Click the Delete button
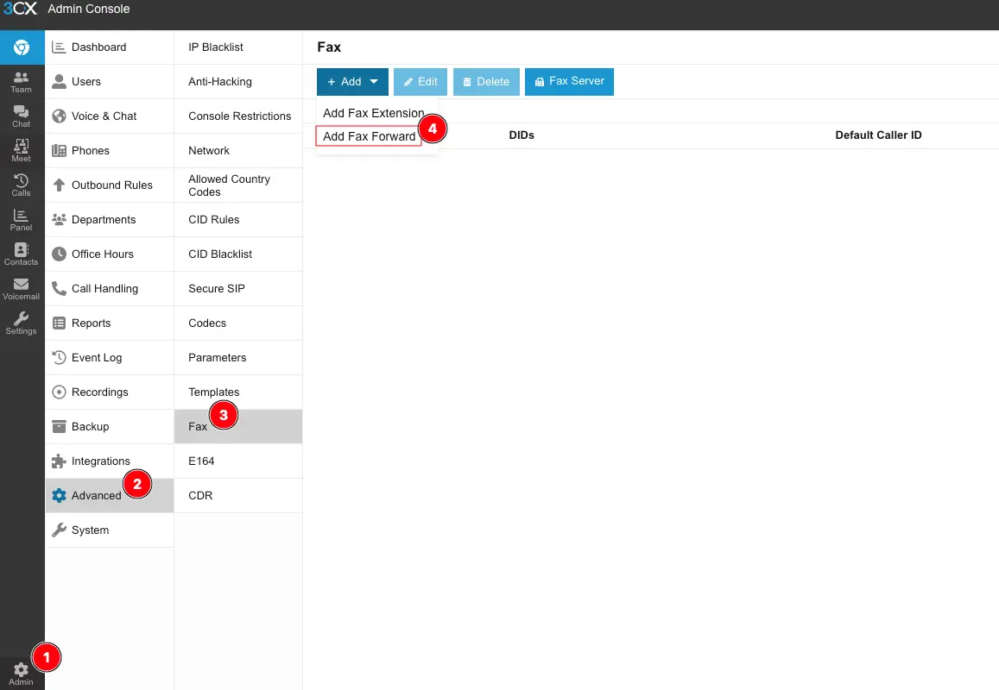The image size is (999, 690). click(486, 82)
